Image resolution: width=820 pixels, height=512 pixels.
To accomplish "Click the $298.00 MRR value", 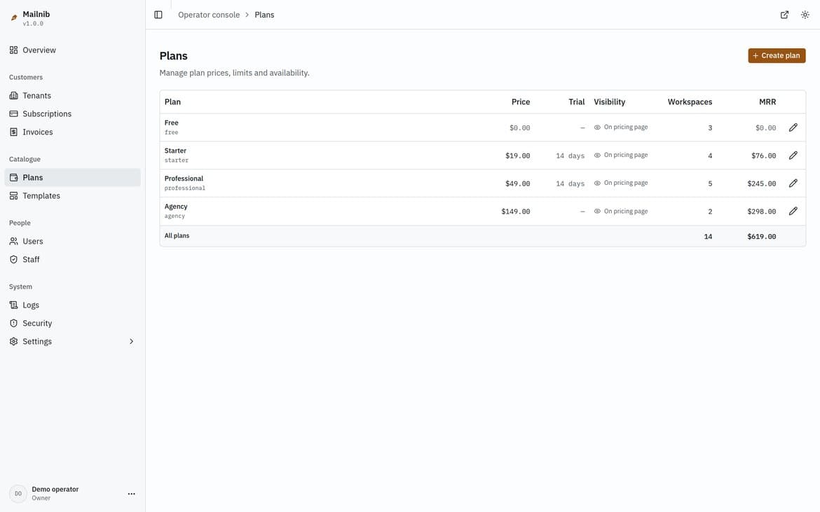I will [x=761, y=212].
